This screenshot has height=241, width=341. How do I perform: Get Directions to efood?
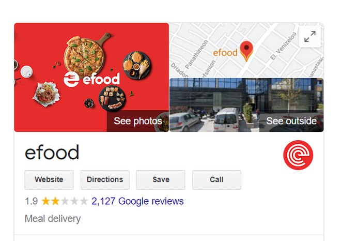pos(105,180)
